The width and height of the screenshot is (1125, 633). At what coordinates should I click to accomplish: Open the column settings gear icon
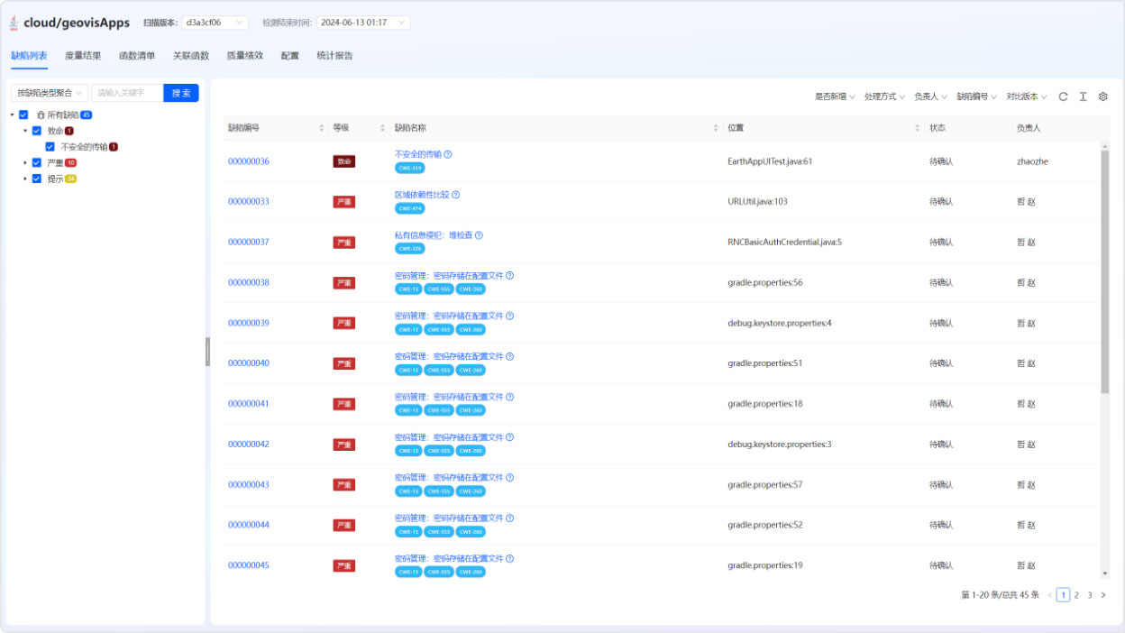[1102, 96]
